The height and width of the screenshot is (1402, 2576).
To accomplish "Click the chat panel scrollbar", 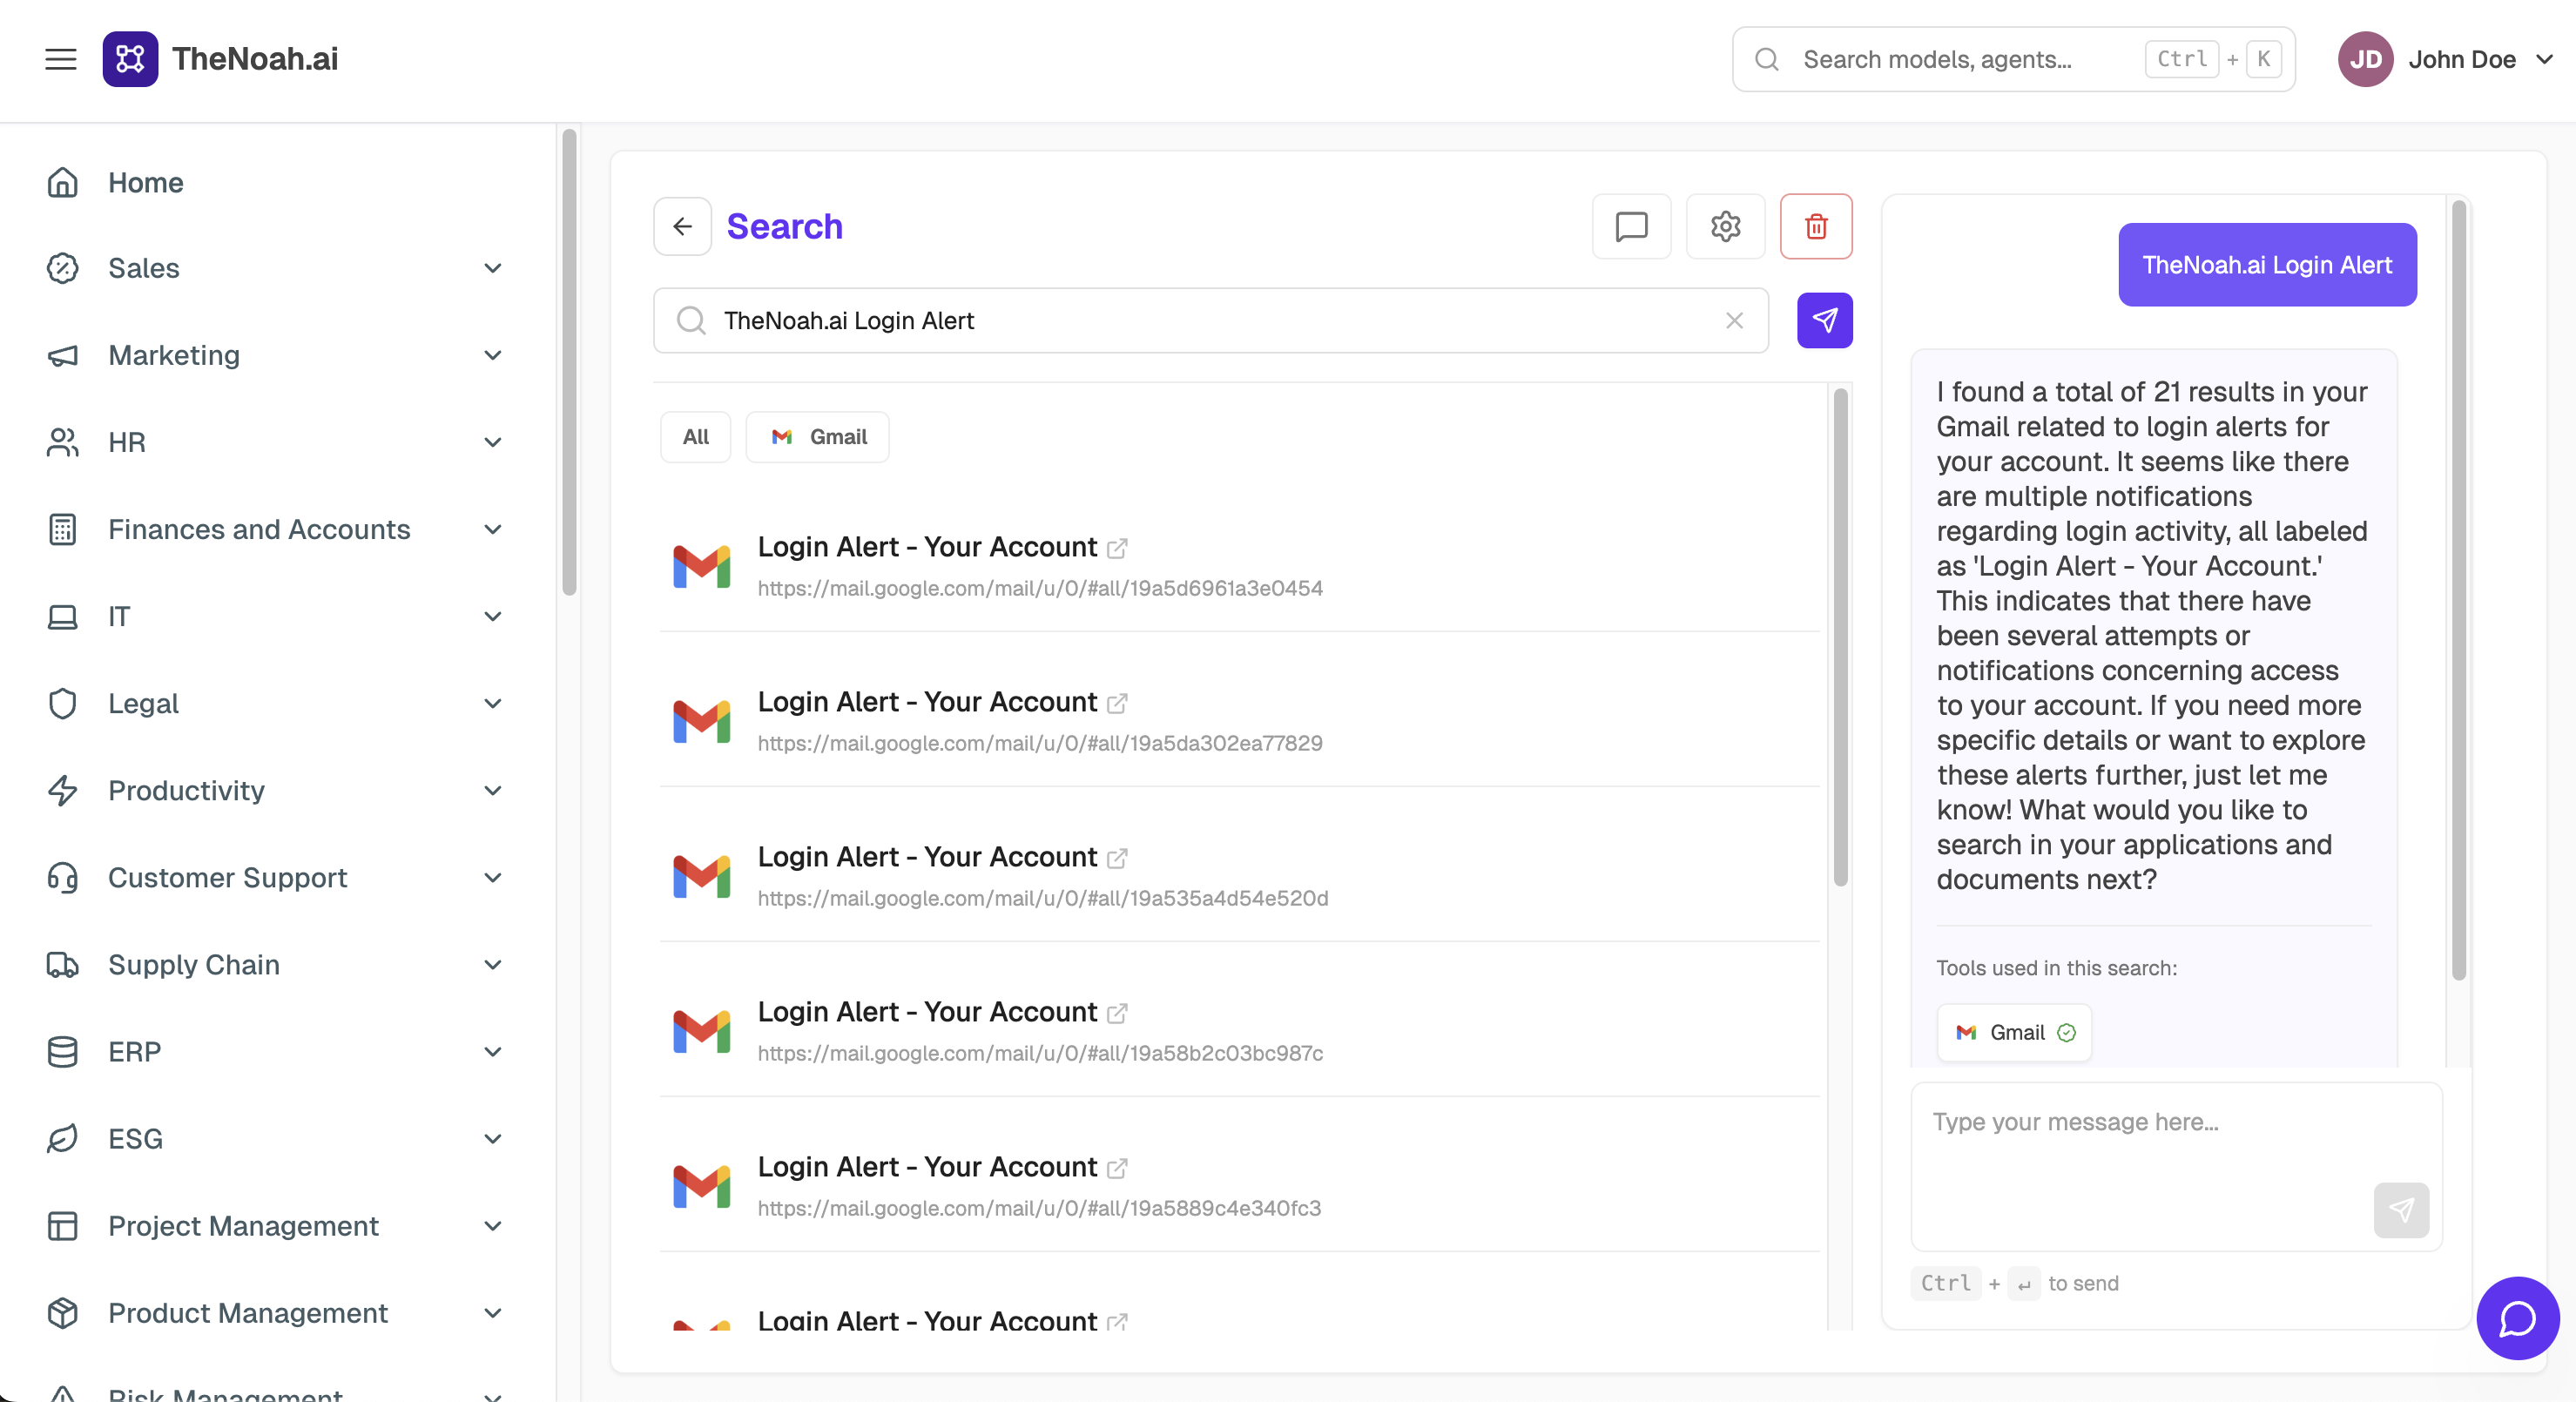I will tap(2458, 590).
